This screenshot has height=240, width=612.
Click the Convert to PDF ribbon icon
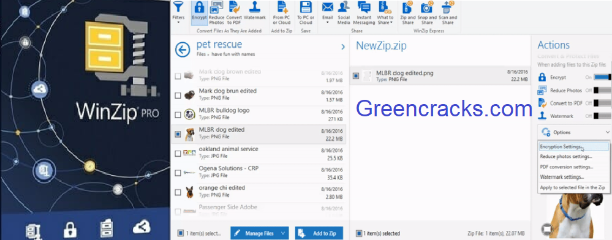click(x=234, y=7)
